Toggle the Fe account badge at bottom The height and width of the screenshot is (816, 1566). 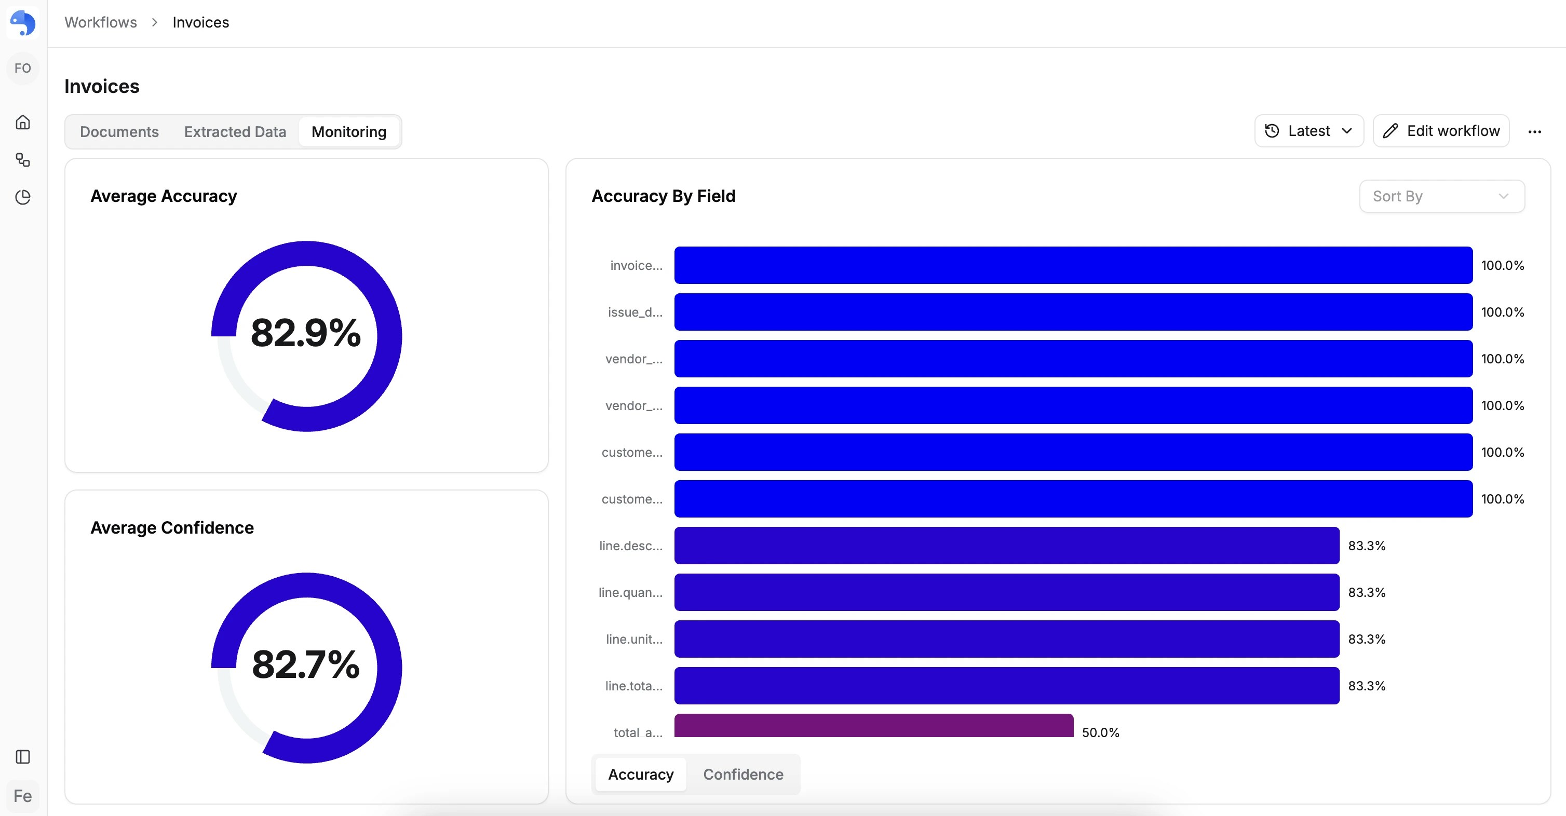[x=22, y=796]
